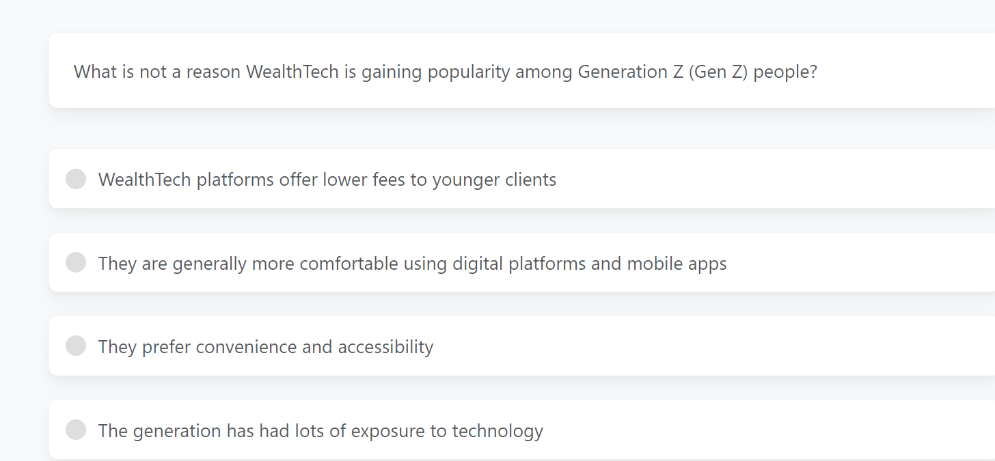Choose the answer mentioning digital platforms and mobile apps

tap(412, 262)
